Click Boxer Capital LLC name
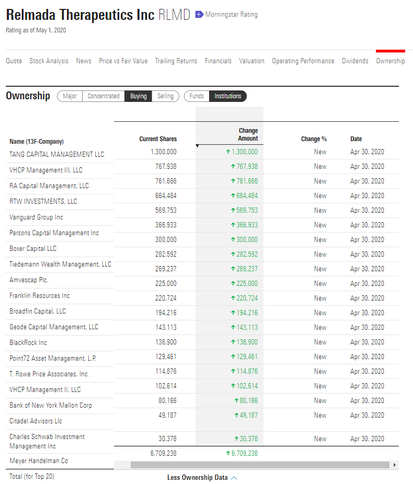This screenshot has height=484, width=413. (x=33, y=248)
